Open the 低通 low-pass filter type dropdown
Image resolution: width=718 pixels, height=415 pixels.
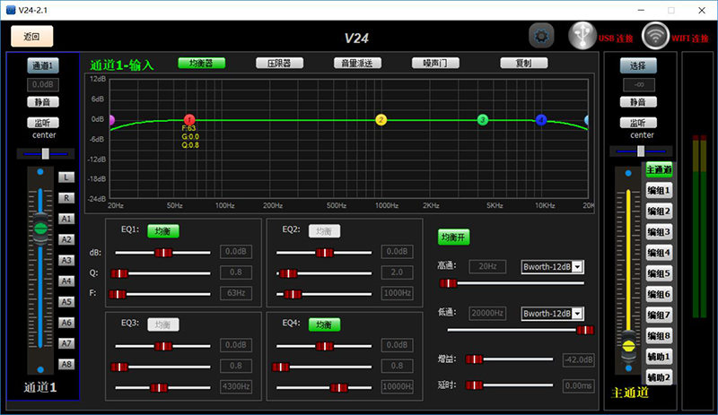553,314
